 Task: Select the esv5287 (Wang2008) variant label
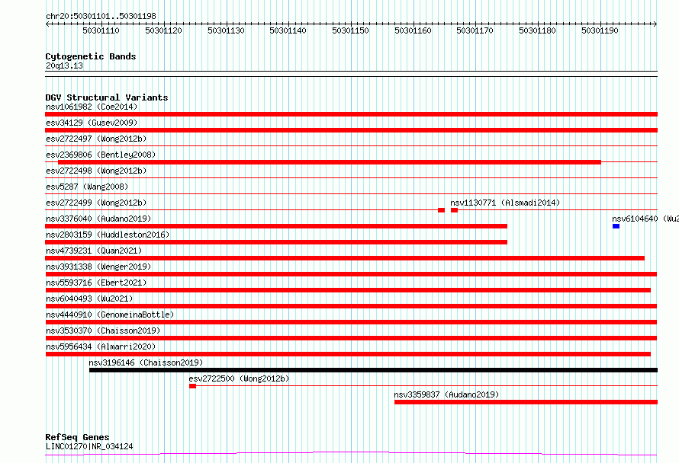click(x=87, y=187)
